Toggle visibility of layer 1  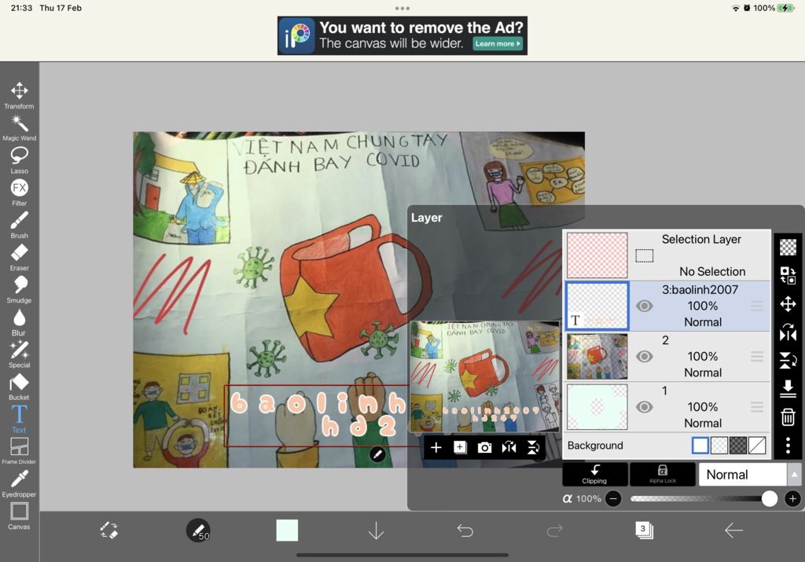coord(645,407)
